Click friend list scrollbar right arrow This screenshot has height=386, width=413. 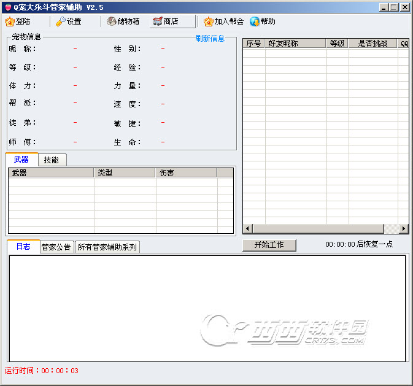pos(404,228)
